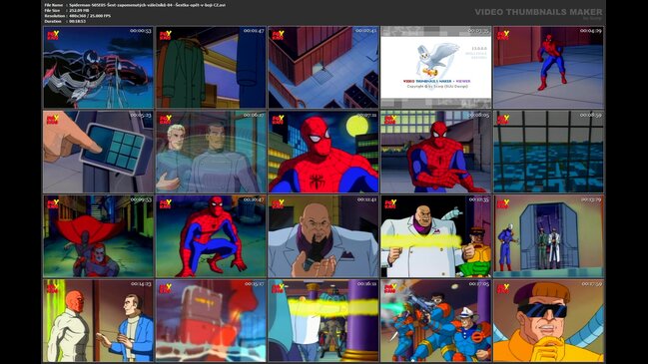Click Fox Kids logo on pointing Spider-Man frame

(x=390, y=120)
